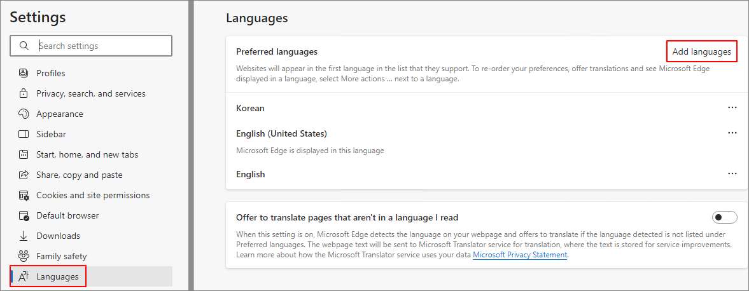Click the Default browser icon
Viewport: 749px width, 291px height.
pos(24,215)
